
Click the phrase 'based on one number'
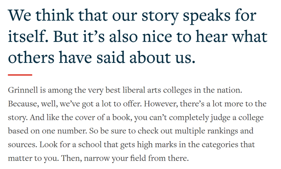[x=47, y=131]
